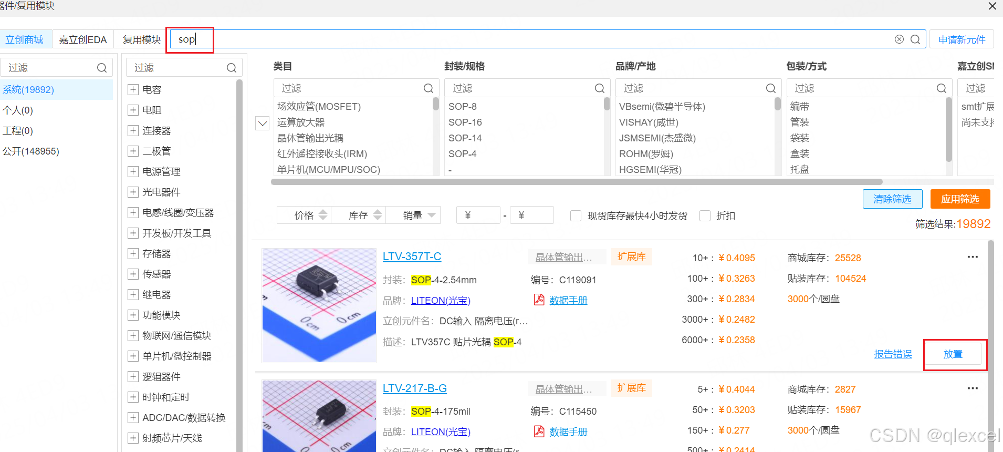Open LITEON(光宝) brand link for LTV-357T-C
Screen dimensions: 1003x452
441,300
